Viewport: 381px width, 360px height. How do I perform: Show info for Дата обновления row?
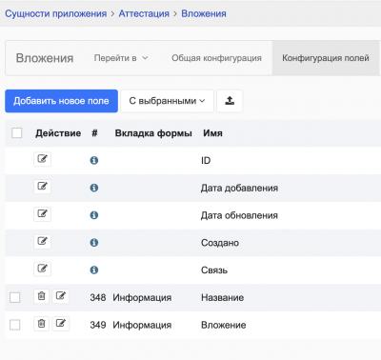pos(94,215)
